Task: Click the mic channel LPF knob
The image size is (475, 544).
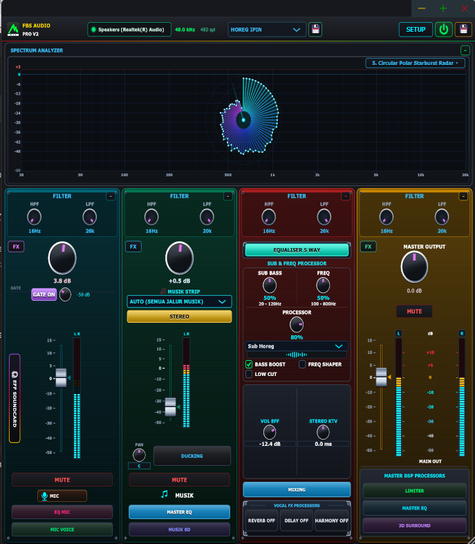Action: pos(90,217)
